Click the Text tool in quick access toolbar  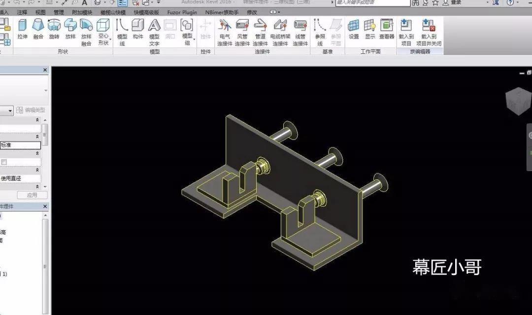tap(85, 3)
